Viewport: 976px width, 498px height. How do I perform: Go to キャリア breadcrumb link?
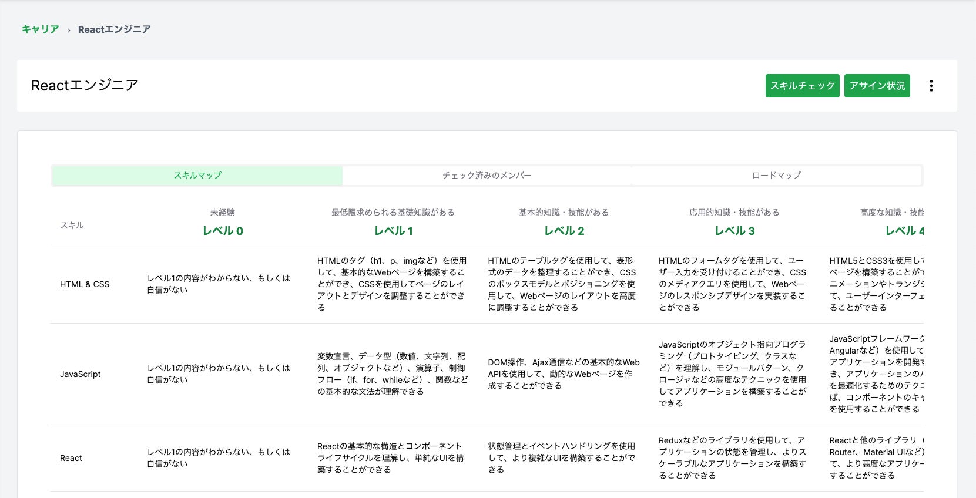pyautogui.click(x=41, y=29)
